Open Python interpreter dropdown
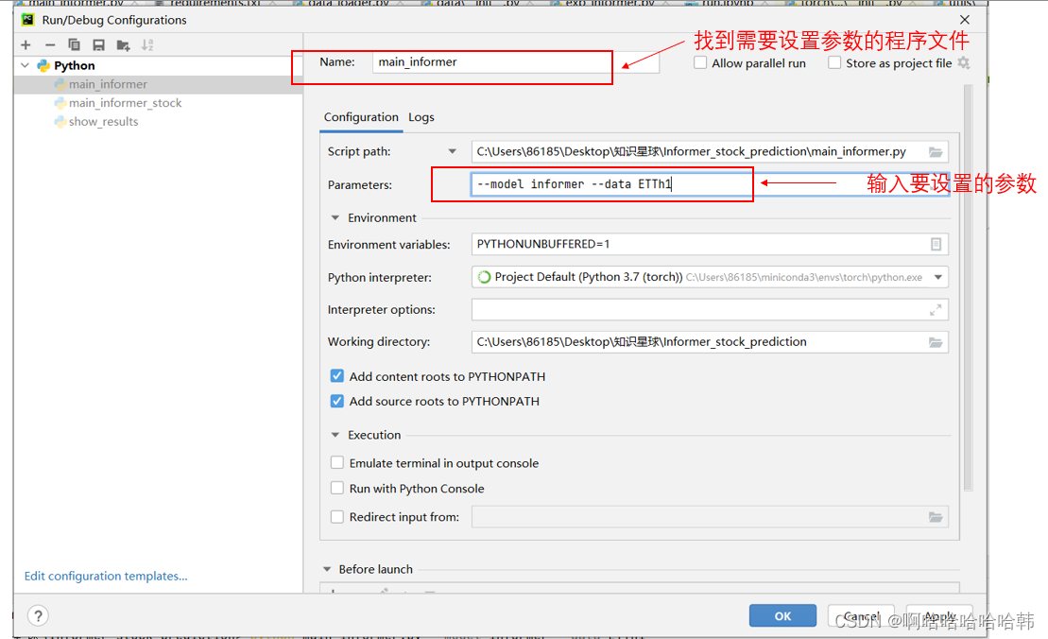1048x639 pixels. click(x=937, y=277)
